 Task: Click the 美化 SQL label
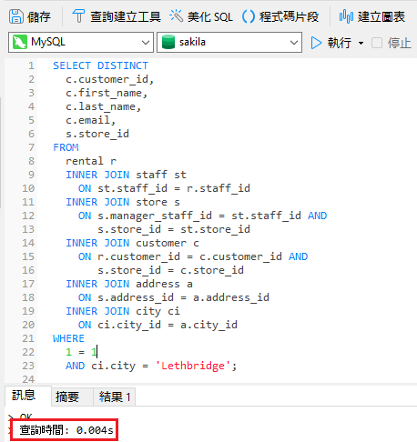point(210,16)
